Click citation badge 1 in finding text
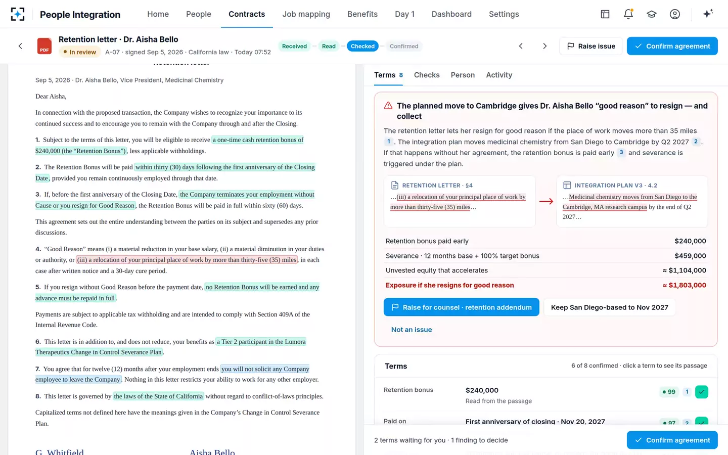This screenshot has height=455, width=728. pos(388,142)
